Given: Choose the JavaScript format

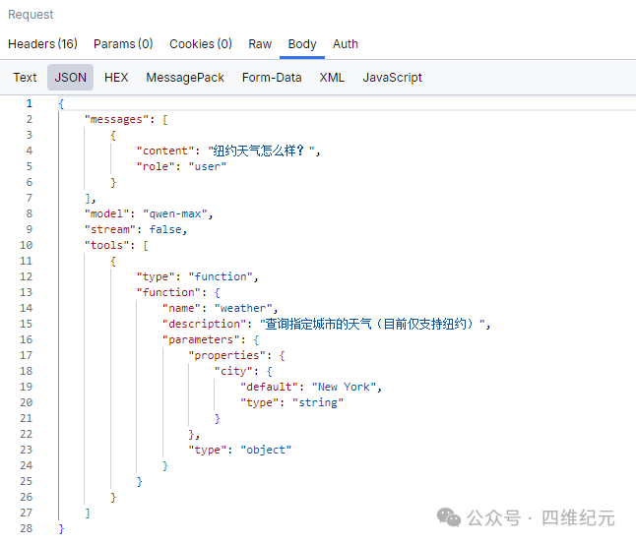Looking at the screenshot, I should pyautogui.click(x=392, y=78).
